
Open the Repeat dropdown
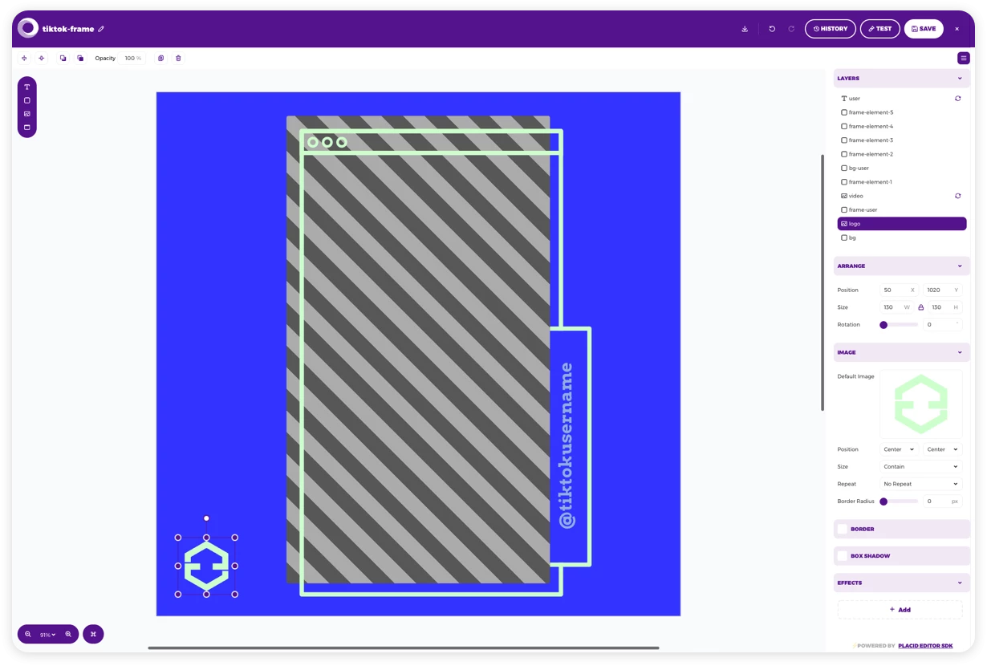pos(920,484)
